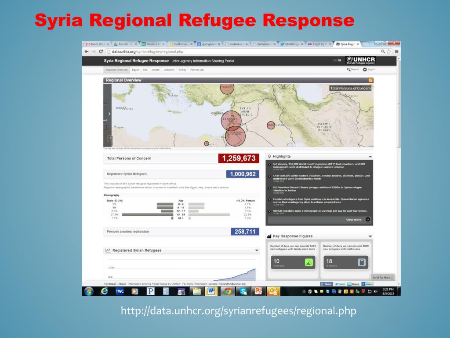Screen dimensions: 450x338
Task: Switch language to FR
Action: pyautogui.click(x=340, y=61)
